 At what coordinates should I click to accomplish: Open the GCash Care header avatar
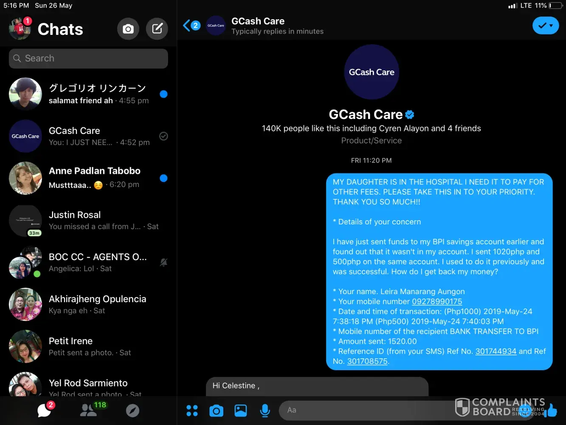[216, 25]
